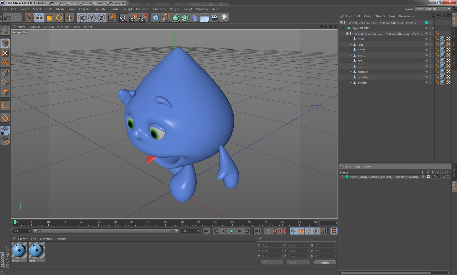Step the end frame 90 F spinner
Image resolution: width=457 pixels, height=275 pixels.
(198, 231)
